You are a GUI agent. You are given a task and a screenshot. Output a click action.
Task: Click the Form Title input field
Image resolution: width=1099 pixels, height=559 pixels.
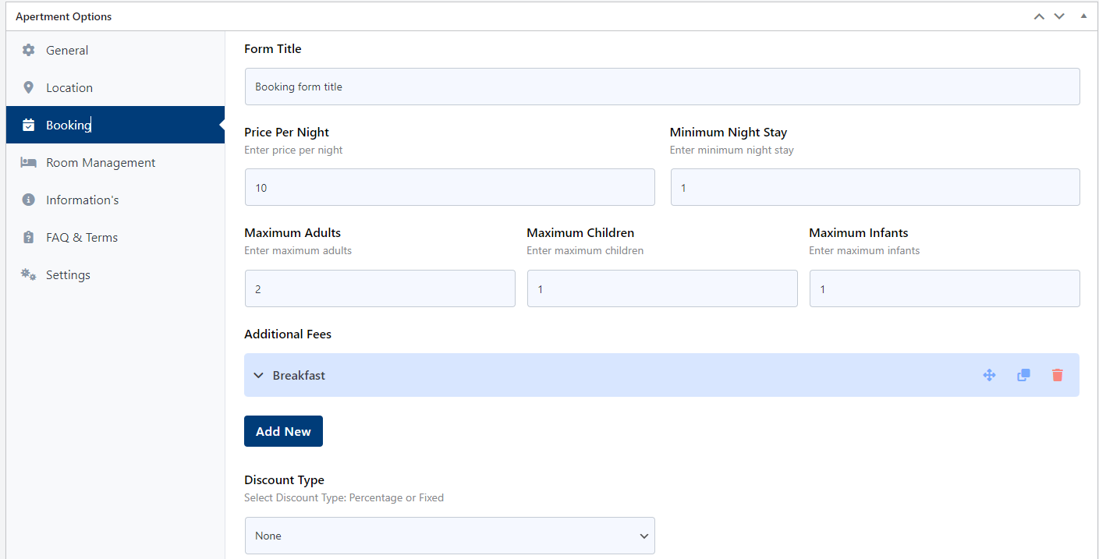[x=662, y=87]
